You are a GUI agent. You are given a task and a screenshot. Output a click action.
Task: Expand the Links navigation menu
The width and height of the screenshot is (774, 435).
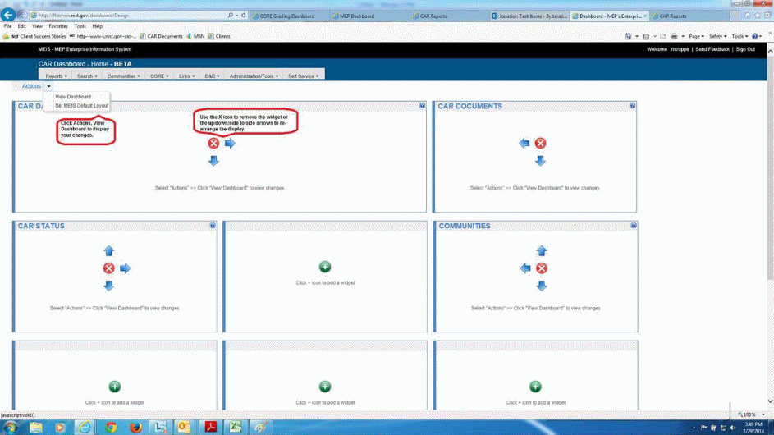pos(186,76)
